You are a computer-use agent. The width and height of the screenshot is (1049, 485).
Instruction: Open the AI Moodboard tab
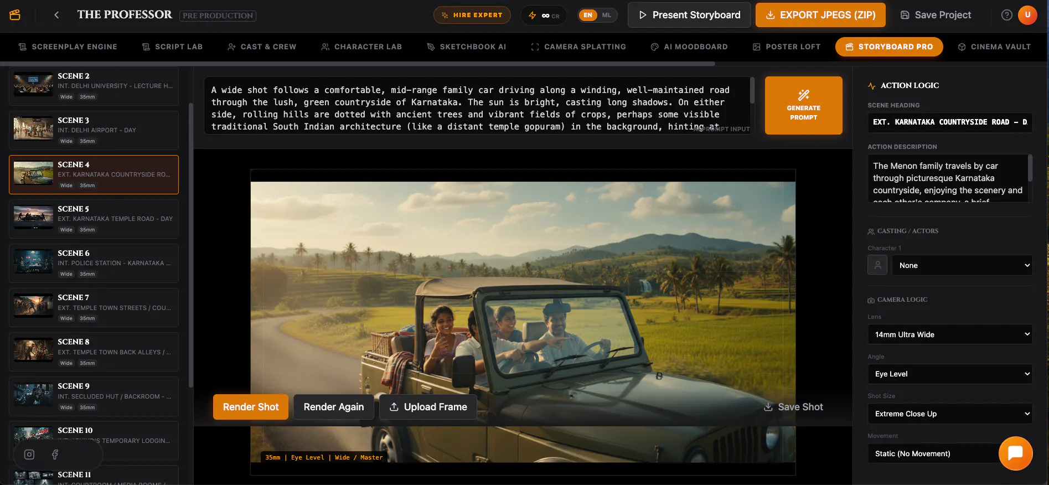[689, 47]
